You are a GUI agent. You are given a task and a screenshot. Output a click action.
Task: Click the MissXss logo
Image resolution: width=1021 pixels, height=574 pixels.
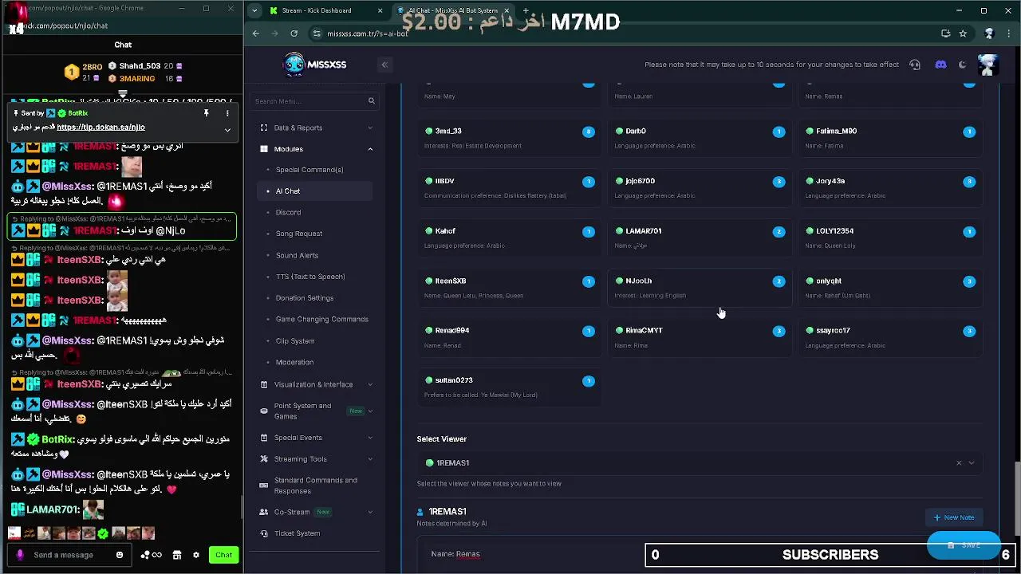[x=315, y=65]
